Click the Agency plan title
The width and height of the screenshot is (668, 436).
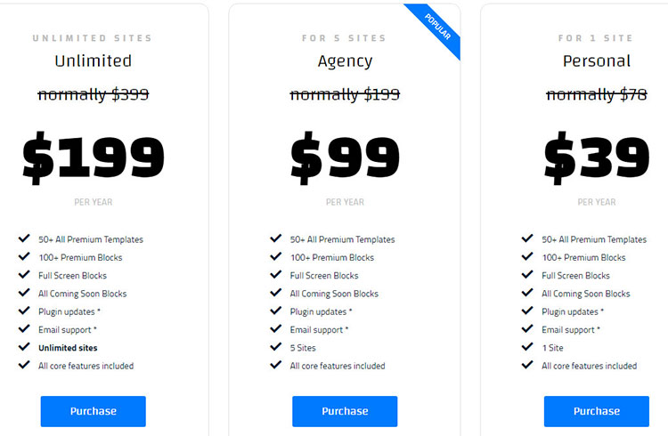[x=345, y=62]
